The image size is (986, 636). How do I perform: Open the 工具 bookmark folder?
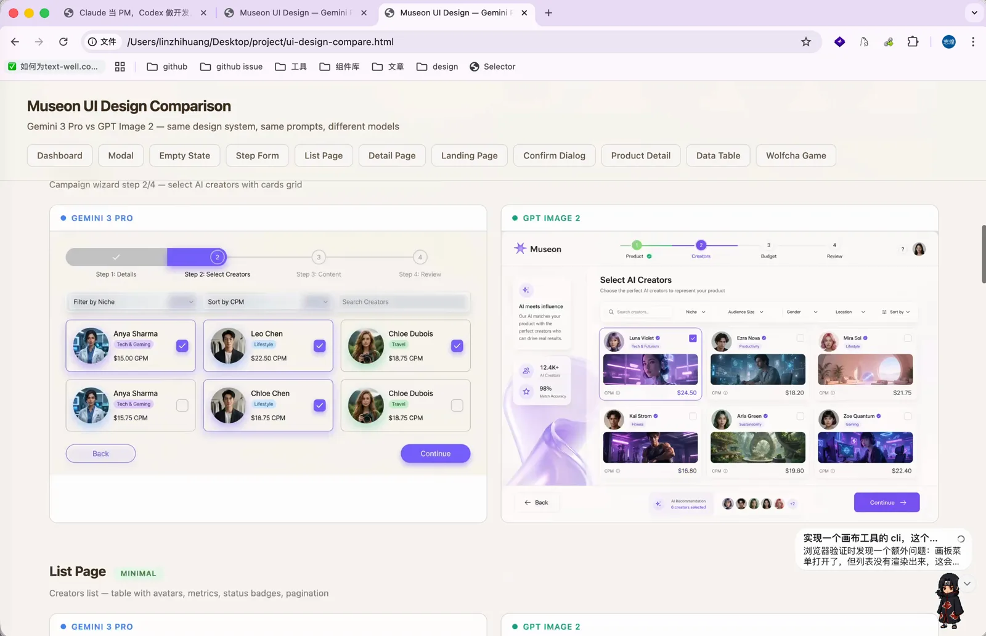(x=291, y=67)
